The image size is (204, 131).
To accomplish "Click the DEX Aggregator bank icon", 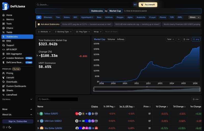I will click(x=4, y=54).
